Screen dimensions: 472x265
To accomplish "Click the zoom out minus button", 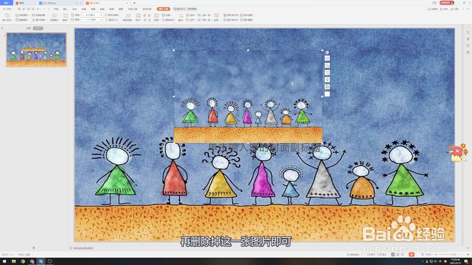I will click(436, 254).
